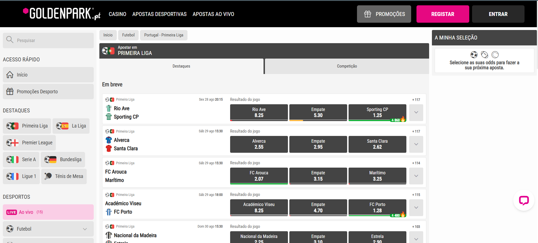Click the Entrar login button
The height and width of the screenshot is (243, 538).
pos(498,14)
